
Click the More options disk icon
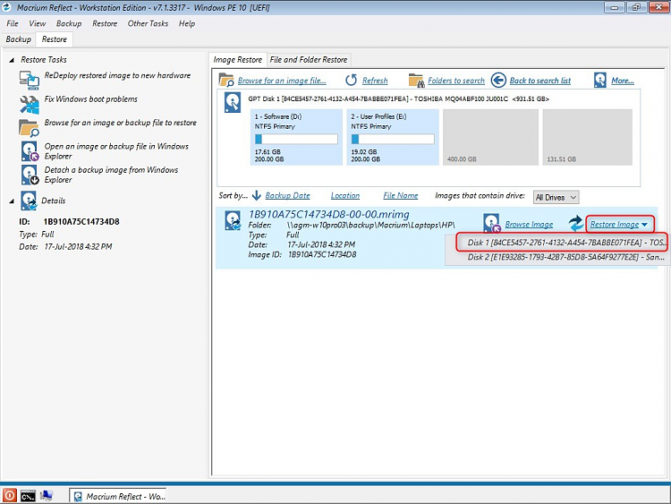pyautogui.click(x=600, y=80)
